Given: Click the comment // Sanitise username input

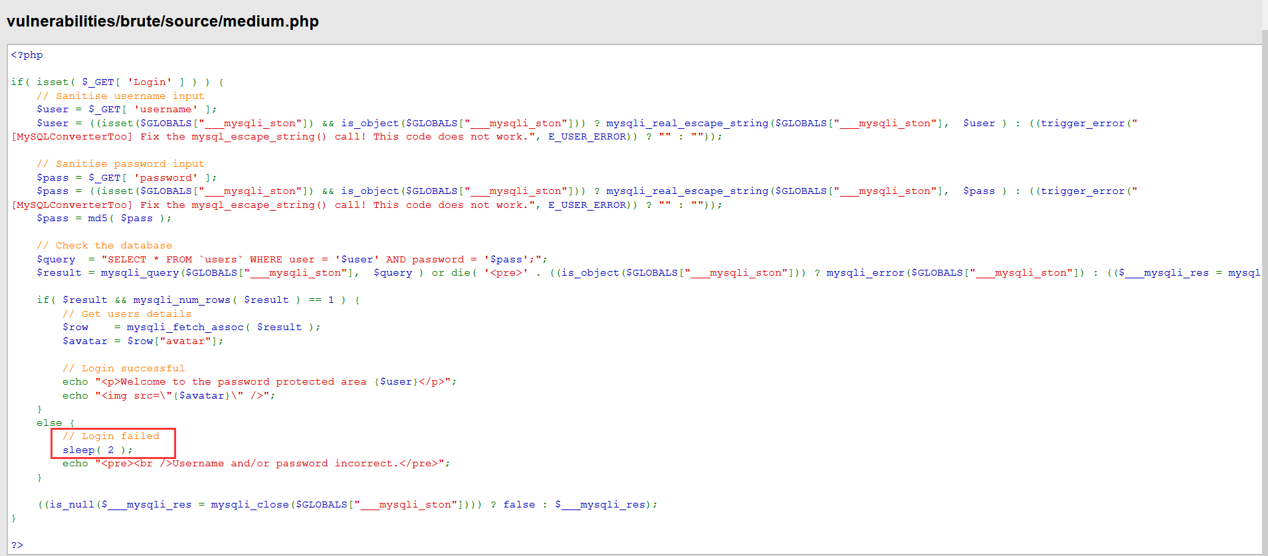Looking at the screenshot, I should tap(120, 96).
